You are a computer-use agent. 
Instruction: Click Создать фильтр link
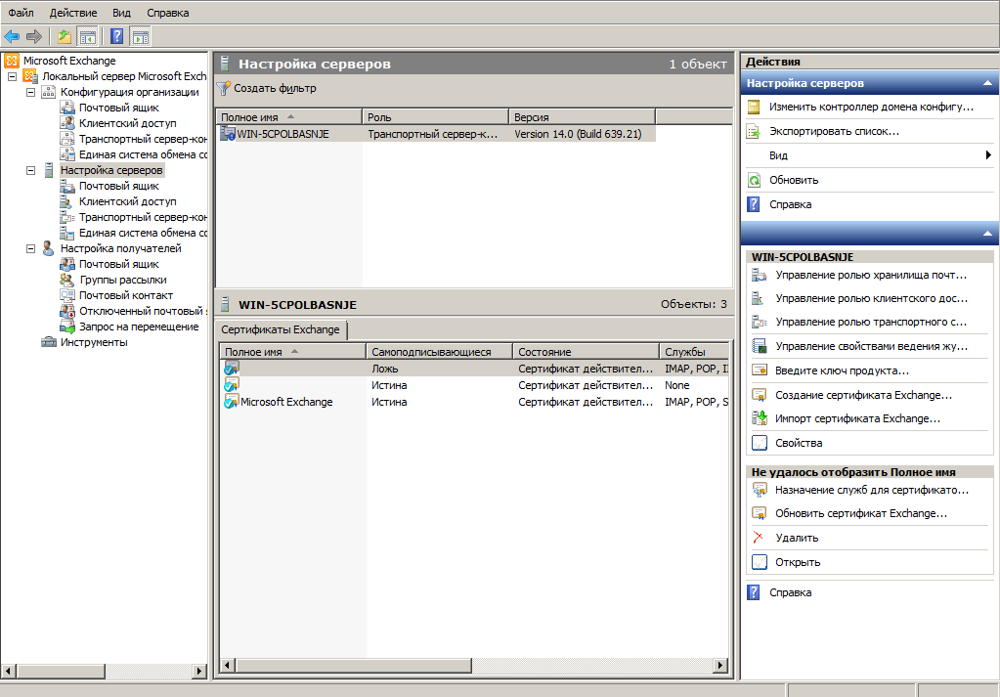coord(275,88)
